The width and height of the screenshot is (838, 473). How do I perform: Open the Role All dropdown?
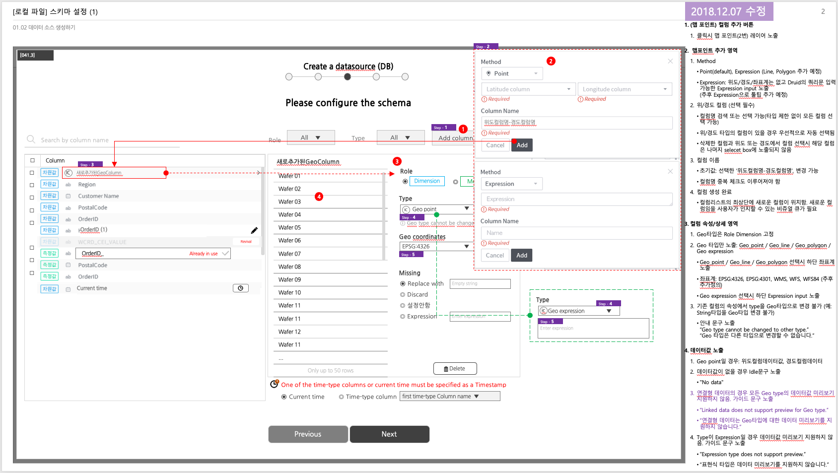coord(311,137)
